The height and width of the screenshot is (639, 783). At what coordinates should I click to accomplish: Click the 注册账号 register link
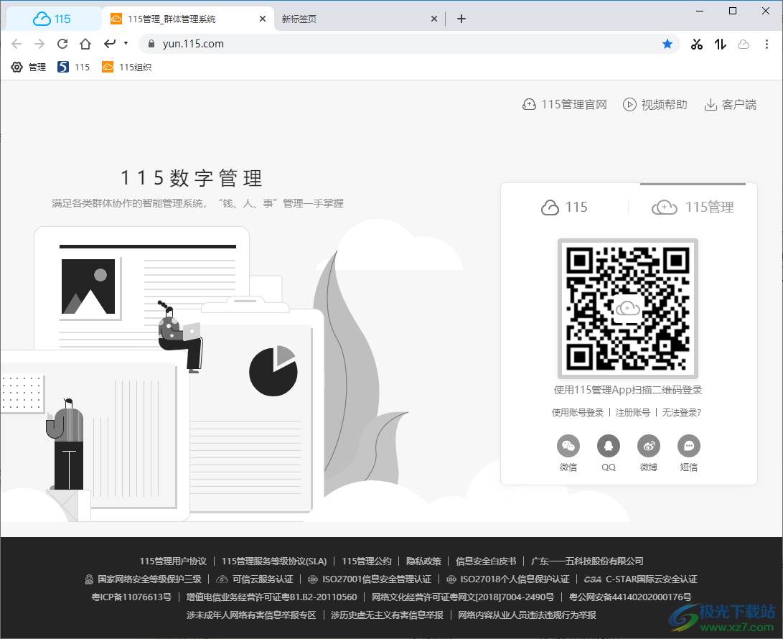pyautogui.click(x=633, y=412)
